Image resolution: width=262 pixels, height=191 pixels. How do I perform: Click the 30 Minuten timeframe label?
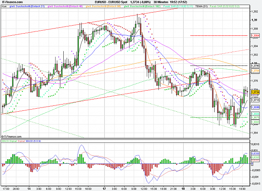point(161,2)
